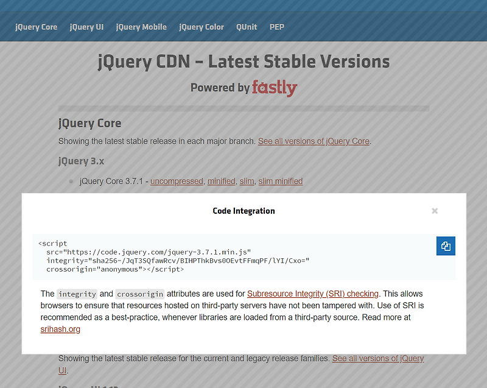Close the Code Integration dialog
The height and width of the screenshot is (388, 487).
(x=435, y=211)
